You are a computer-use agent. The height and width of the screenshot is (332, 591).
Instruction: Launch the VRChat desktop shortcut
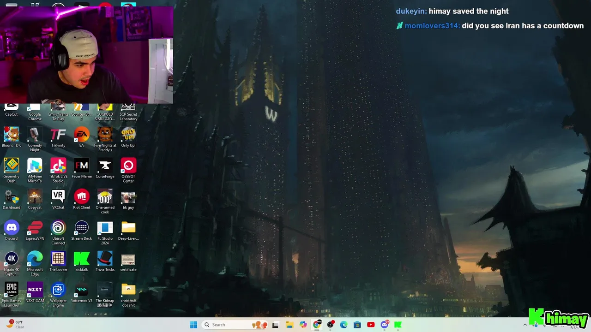(58, 199)
